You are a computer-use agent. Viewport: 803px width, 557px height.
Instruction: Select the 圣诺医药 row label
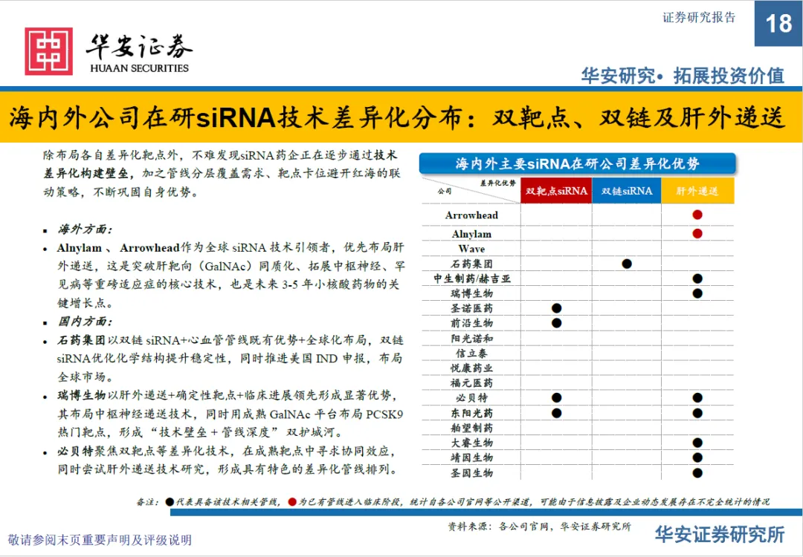(x=471, y=308)
